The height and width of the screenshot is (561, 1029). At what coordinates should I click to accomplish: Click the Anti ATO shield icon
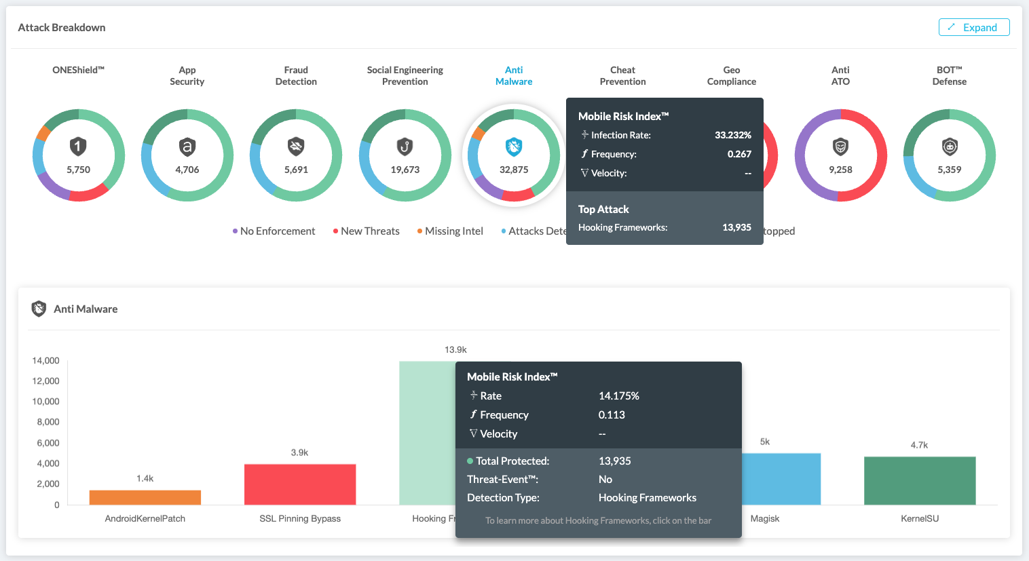pos(840,146)
